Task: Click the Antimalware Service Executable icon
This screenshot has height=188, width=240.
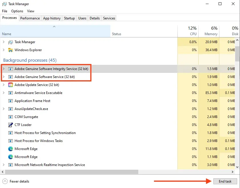Action: [x=11, y=93]
